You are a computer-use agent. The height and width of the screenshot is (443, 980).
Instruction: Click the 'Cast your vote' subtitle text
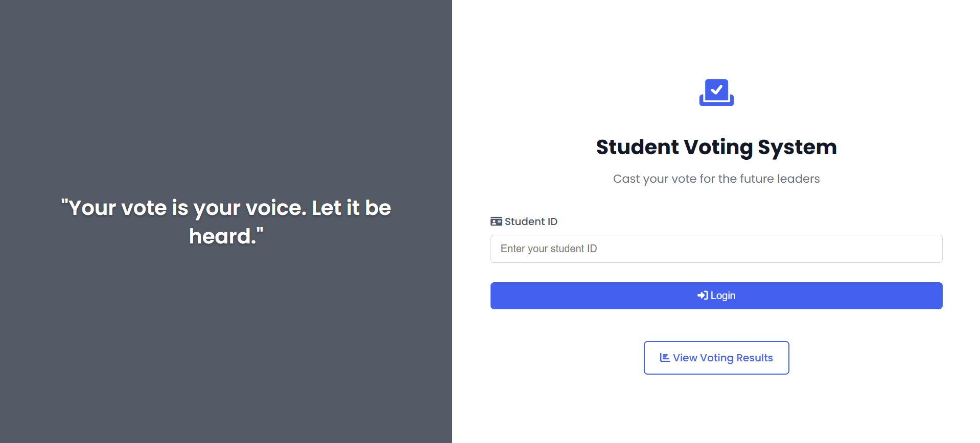pyautogui.click(x=716, y=179)
